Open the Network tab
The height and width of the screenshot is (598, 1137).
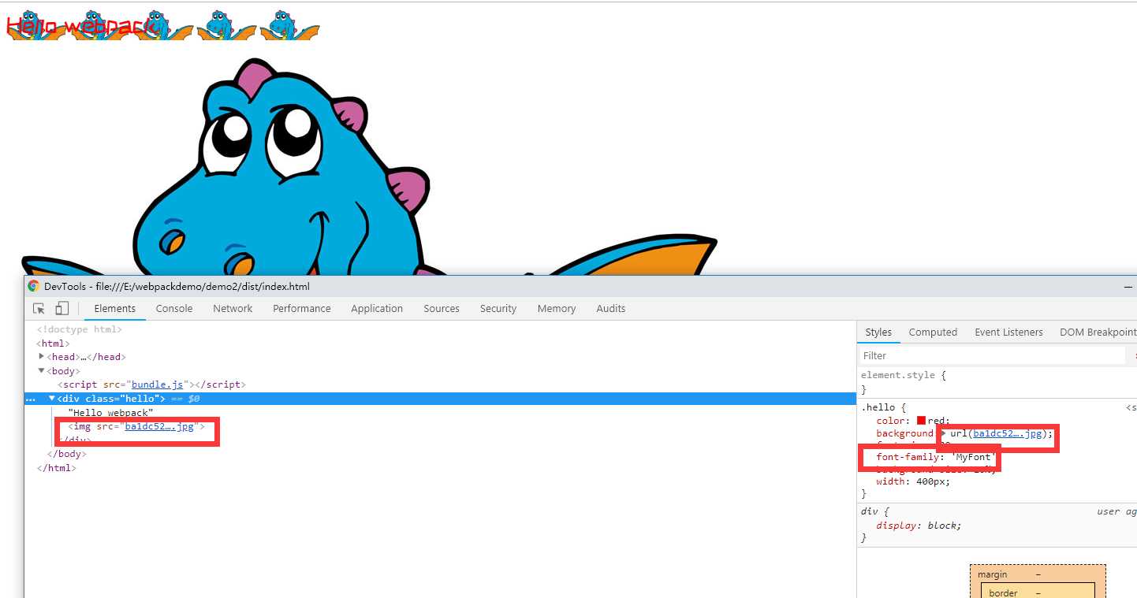[x=233, y=308]
